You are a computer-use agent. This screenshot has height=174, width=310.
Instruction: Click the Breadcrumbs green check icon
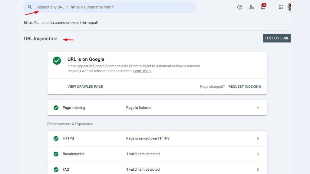coord(56,154)
